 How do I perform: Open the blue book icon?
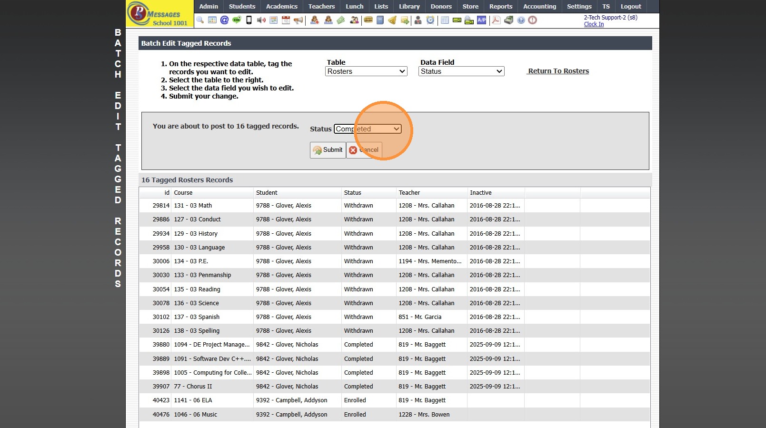pos(380,20)
